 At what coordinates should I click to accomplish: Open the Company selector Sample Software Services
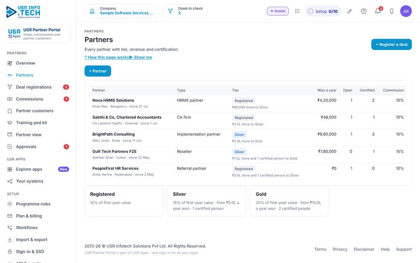click(122, 11)
